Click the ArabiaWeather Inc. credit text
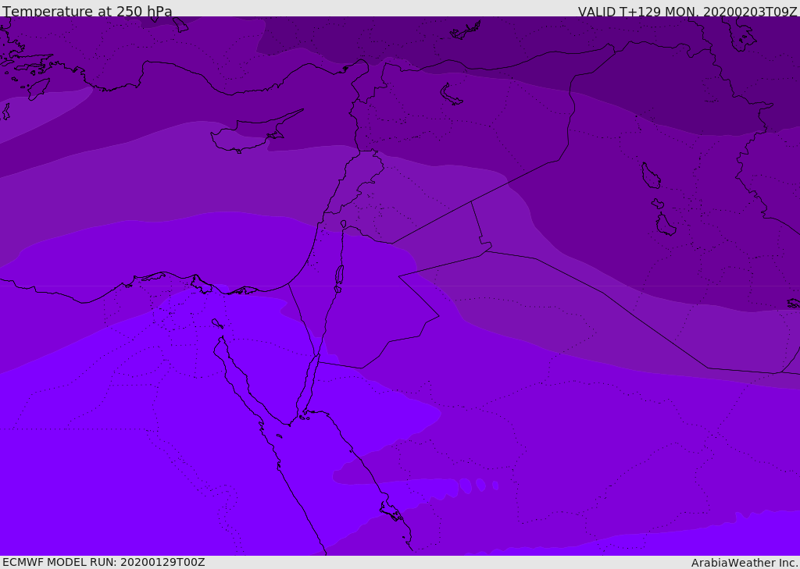800x569 pixels. (x=744, y=563)
